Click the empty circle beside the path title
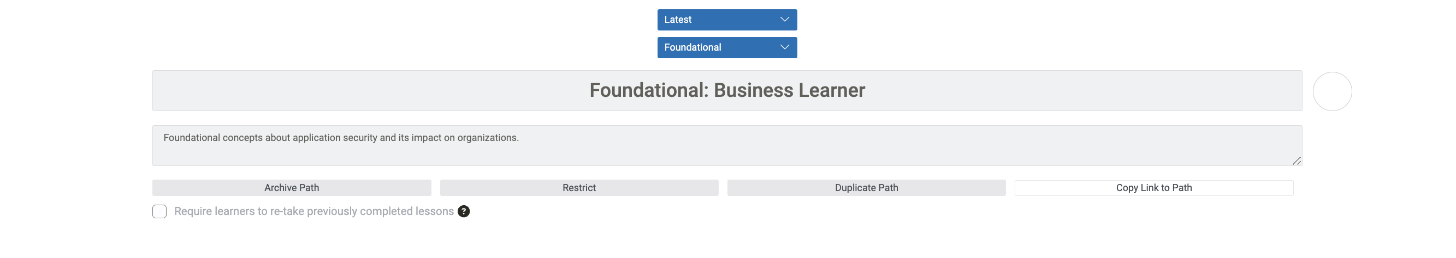 click(x=1331, y=91)
